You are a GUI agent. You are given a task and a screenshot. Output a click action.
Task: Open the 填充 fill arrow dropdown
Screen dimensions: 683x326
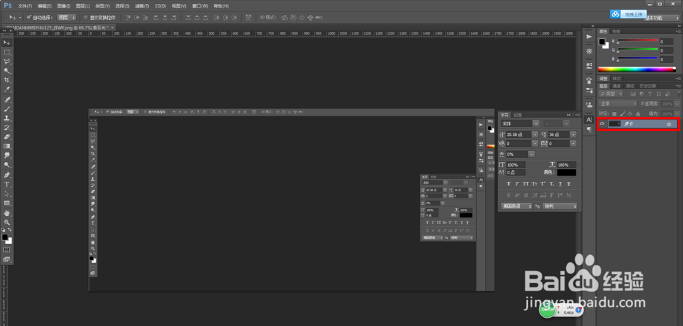675,113
